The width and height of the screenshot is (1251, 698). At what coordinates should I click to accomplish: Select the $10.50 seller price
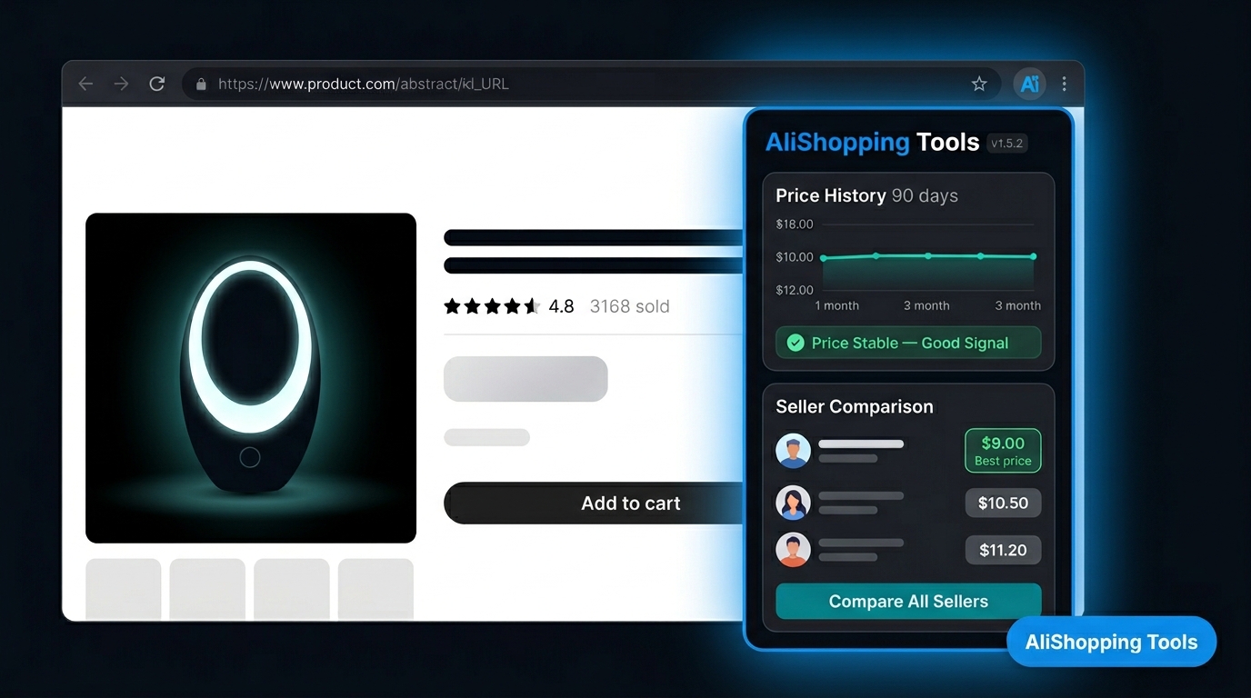point(1003,503)
